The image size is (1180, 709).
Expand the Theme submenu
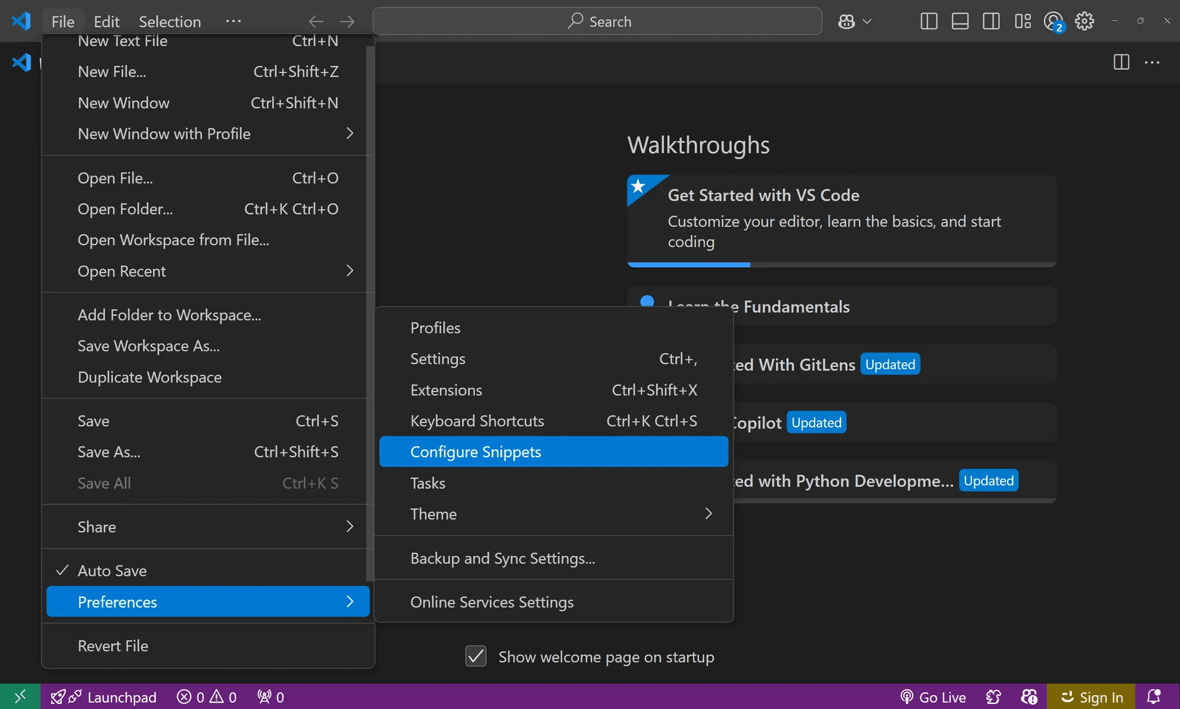[554, 514]
